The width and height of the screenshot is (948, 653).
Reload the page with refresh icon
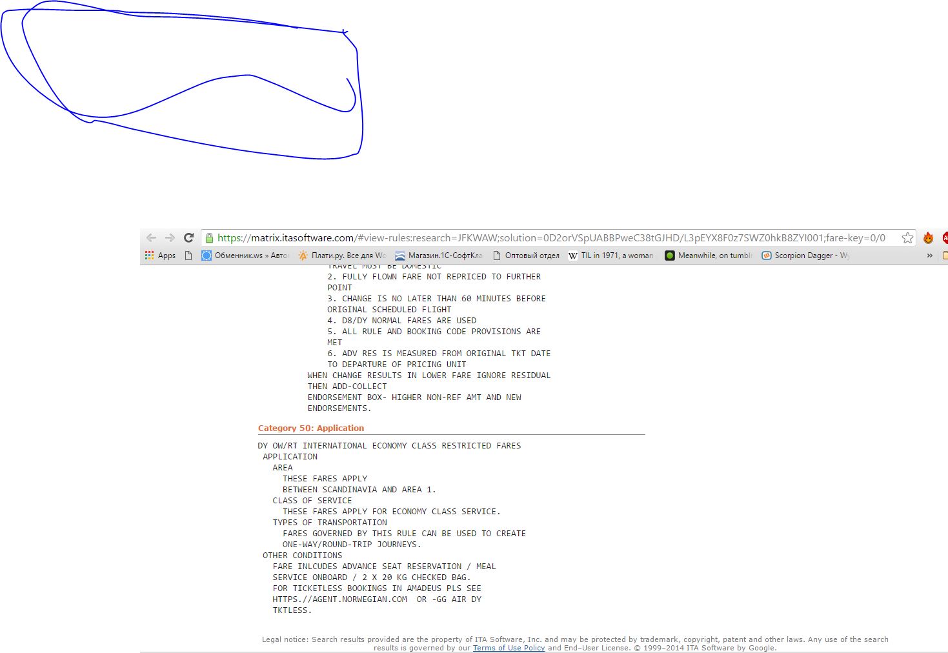click(x=188, y=237)
